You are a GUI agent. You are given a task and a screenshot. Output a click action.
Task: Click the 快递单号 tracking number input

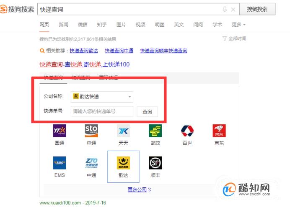tap(102, 111)
